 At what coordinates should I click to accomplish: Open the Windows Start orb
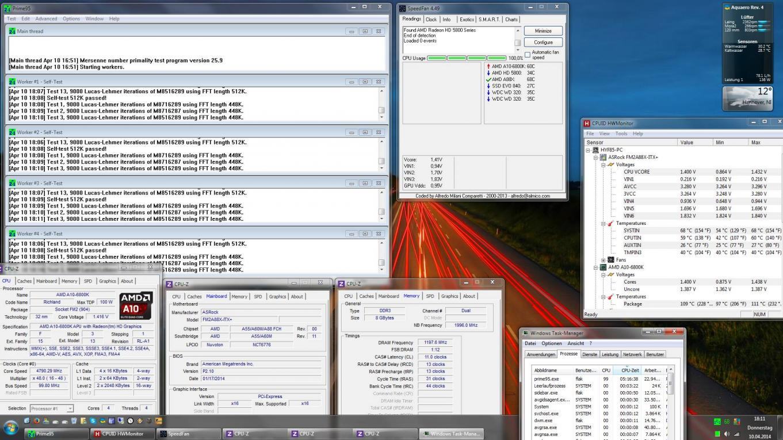pos(11,427)
